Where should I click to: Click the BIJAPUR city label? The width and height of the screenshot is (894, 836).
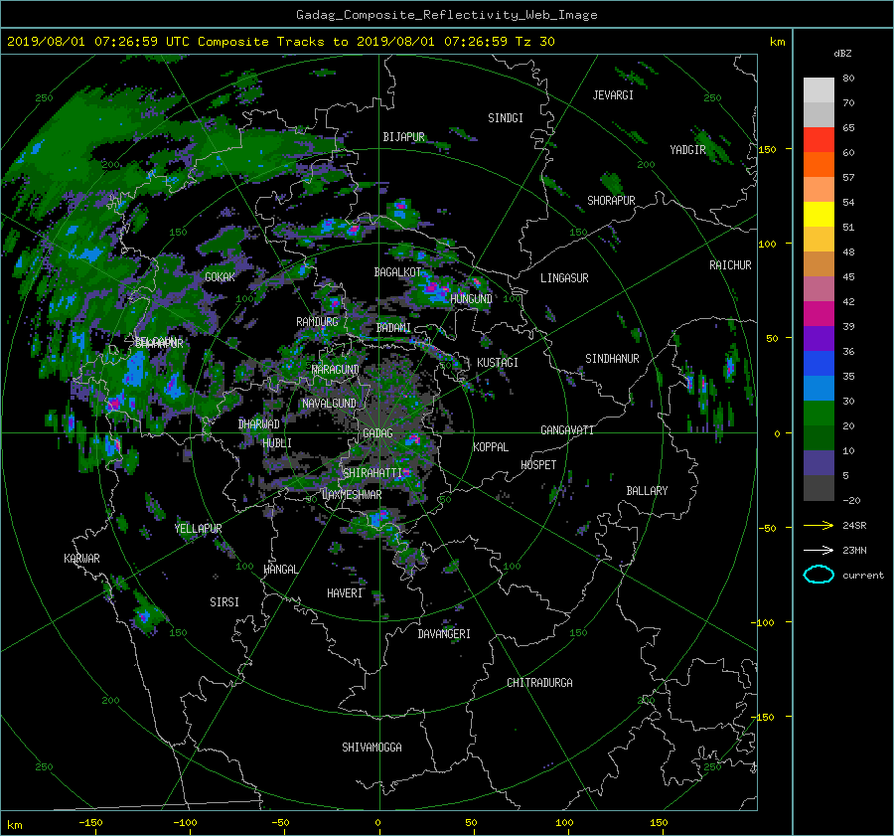point(403,137)
